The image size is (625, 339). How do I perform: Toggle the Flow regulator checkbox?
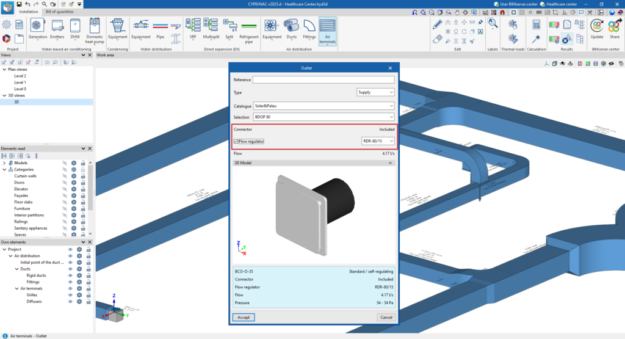236,141
